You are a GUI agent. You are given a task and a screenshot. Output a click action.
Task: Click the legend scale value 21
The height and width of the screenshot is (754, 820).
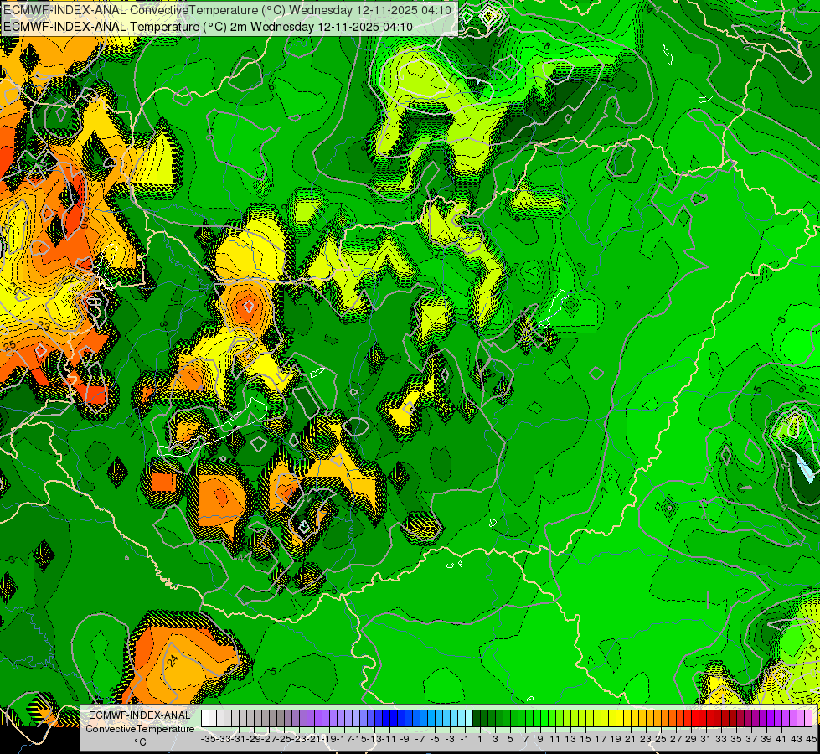tap(630, 739)
